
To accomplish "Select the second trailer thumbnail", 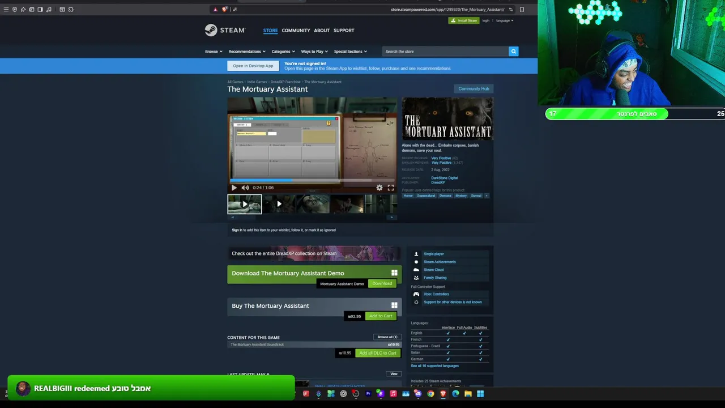I will pos(279,204).
